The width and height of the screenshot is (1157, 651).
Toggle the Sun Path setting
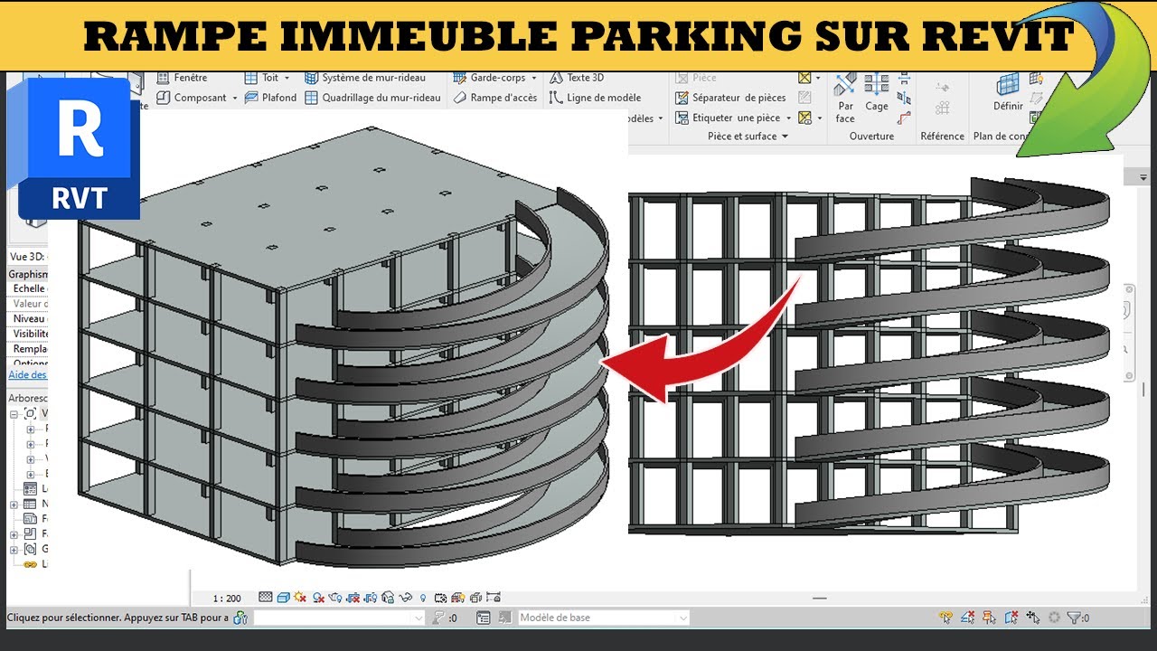(300, 597)
